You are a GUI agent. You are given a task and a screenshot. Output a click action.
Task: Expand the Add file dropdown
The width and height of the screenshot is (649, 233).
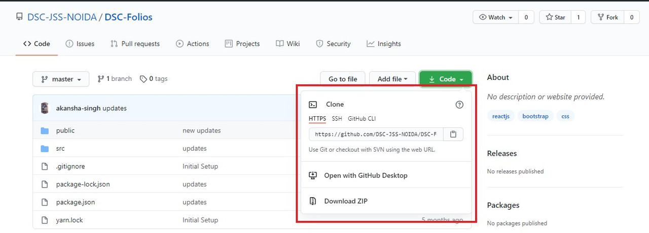(392, 79)
